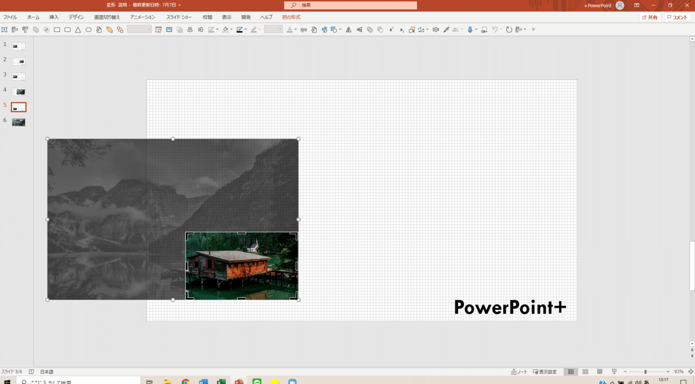
Task: Click the superscript x² icon
Action: pos(391,30)
